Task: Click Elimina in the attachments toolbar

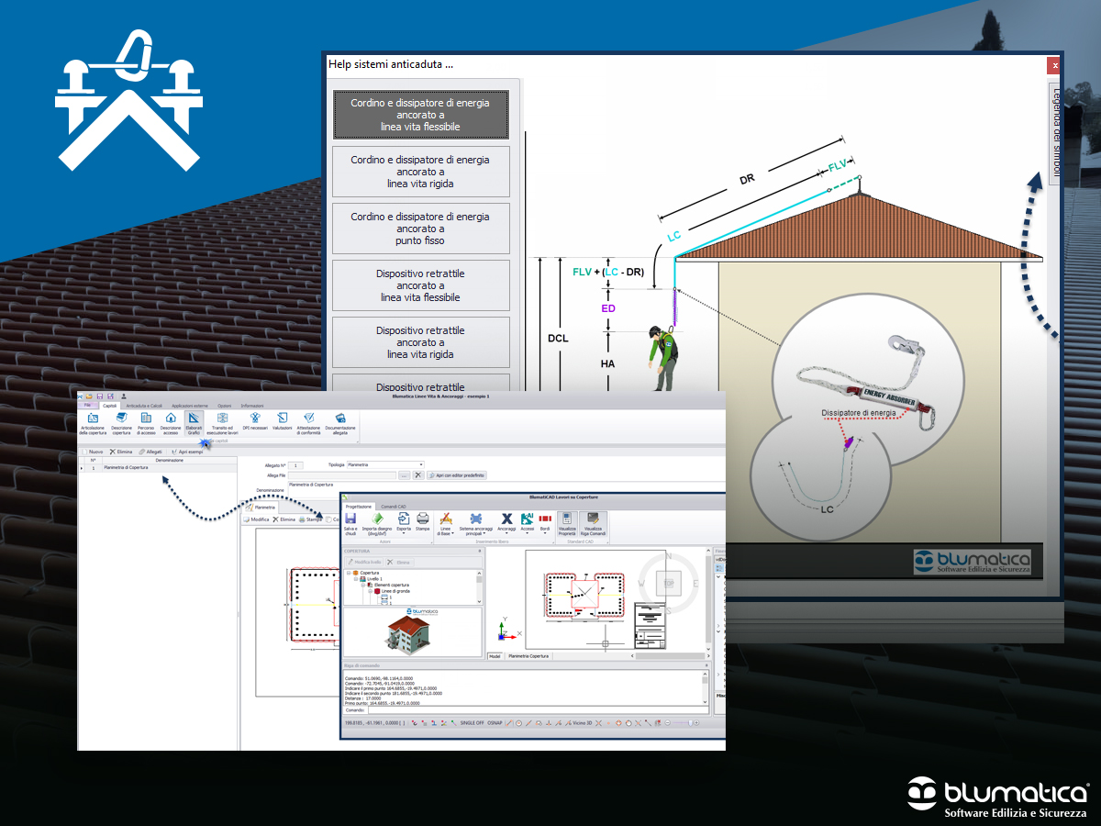Action: pos(120,452)
